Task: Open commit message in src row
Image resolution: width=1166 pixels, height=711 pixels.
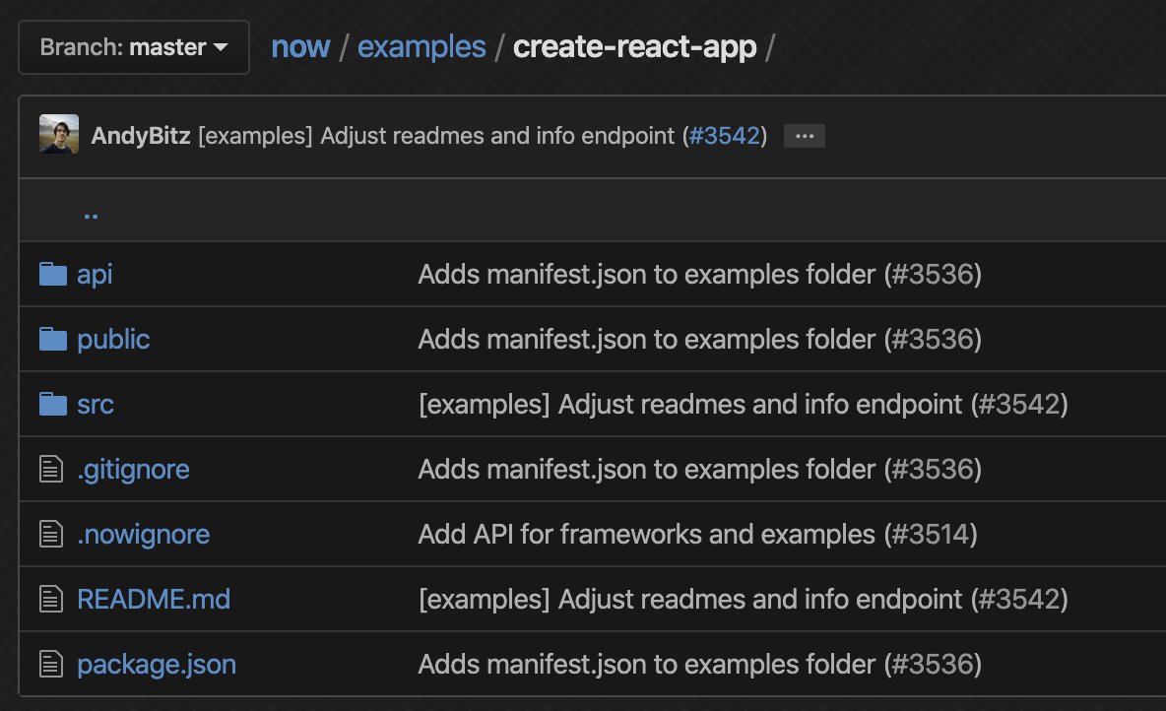Action: (744, 405)
